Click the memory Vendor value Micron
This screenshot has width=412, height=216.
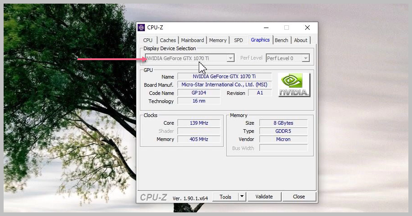click(x=283, y=139)
